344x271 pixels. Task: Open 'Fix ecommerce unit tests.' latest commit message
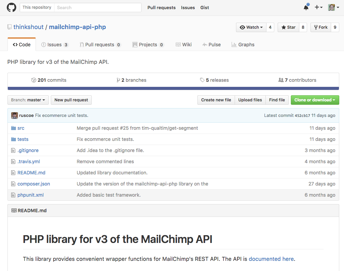tap(62, 115)
